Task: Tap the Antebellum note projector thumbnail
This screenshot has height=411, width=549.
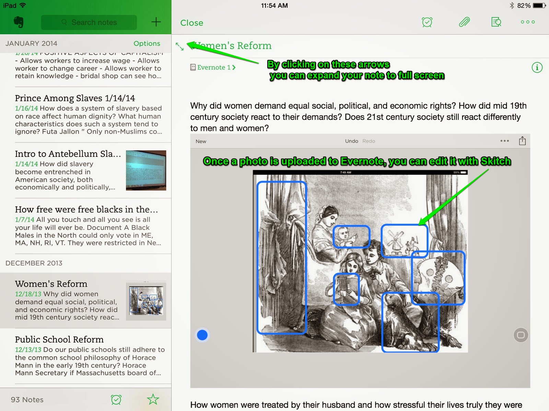Action: click(146, 170)
